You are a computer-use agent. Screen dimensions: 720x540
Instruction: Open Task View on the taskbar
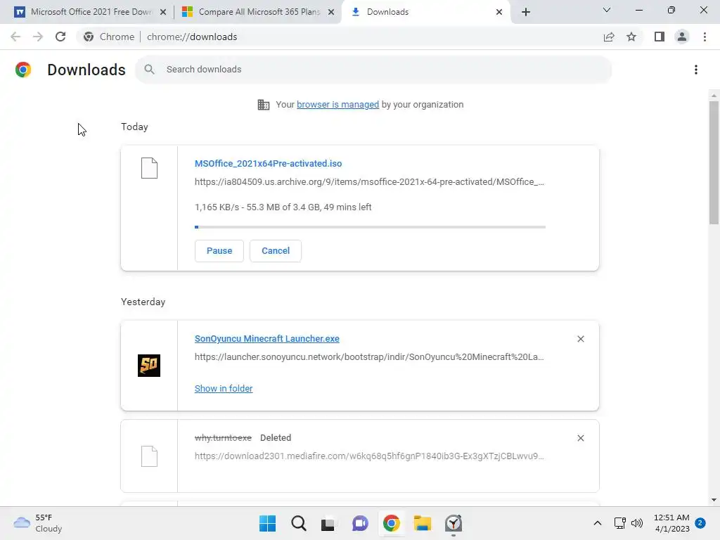(328, 523)
